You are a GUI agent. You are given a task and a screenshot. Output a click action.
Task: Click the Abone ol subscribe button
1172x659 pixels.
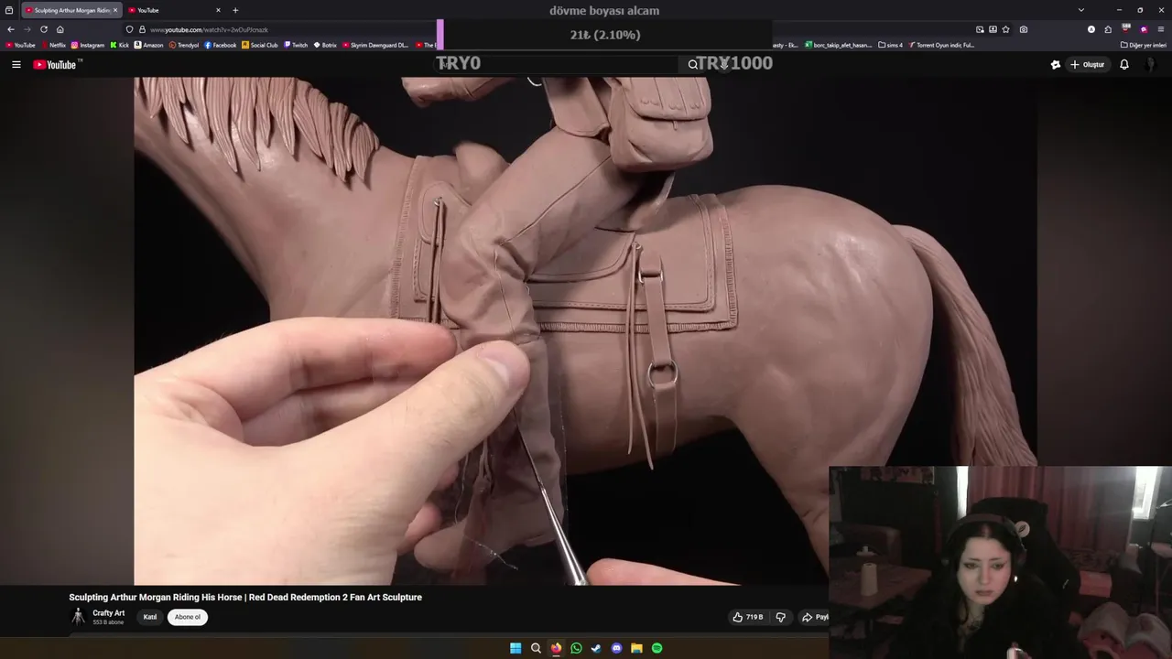click(188, 617)
